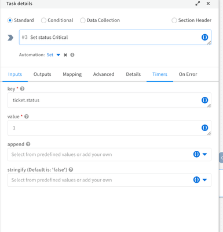
Task: Click the curly braces icon in task name field
Action: coord(204,37)
